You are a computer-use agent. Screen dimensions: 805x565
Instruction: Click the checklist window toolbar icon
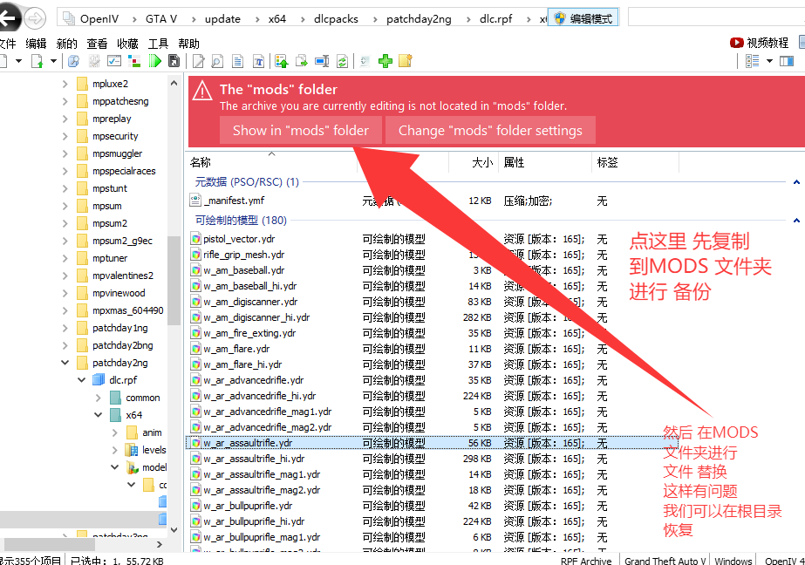click(x=114, y=61)
